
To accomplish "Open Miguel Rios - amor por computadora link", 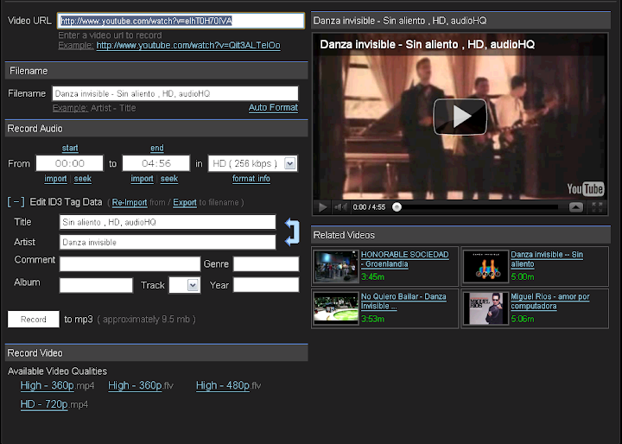I will pos(550,301).
